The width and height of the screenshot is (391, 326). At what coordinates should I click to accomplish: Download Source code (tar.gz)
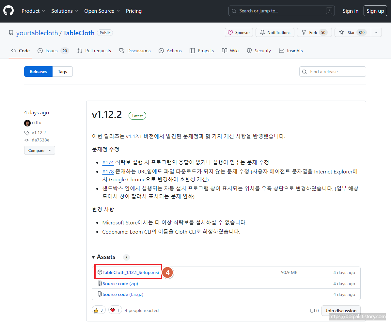point(123,295)
